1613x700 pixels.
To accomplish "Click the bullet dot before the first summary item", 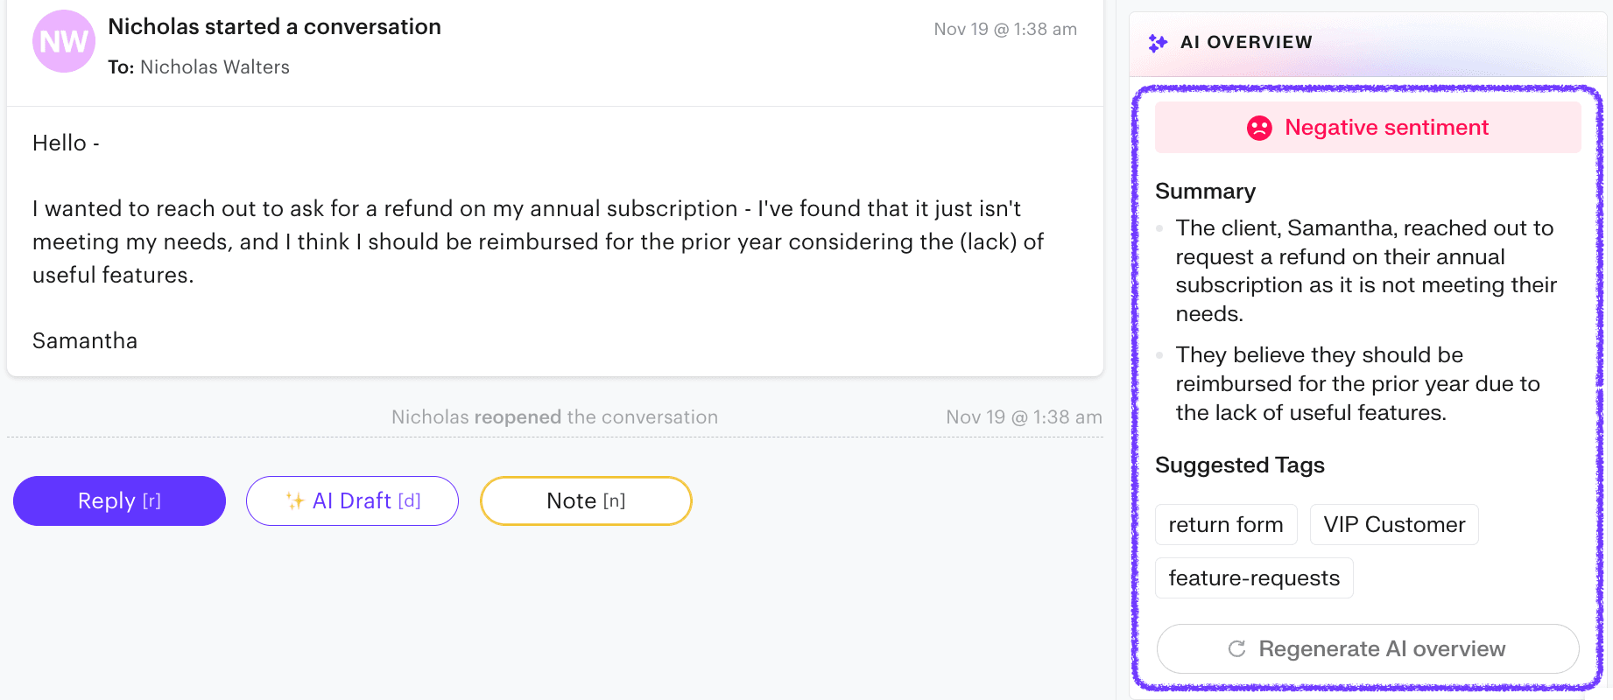I will (1161, 229).
